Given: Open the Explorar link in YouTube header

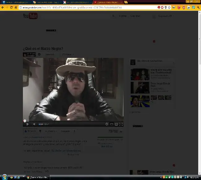Looking at the screenshot, I should [123, 16].
